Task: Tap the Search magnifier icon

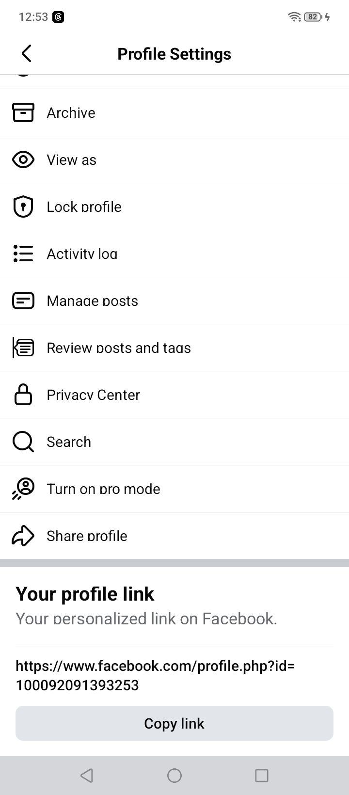Action: tap(23, 442)
